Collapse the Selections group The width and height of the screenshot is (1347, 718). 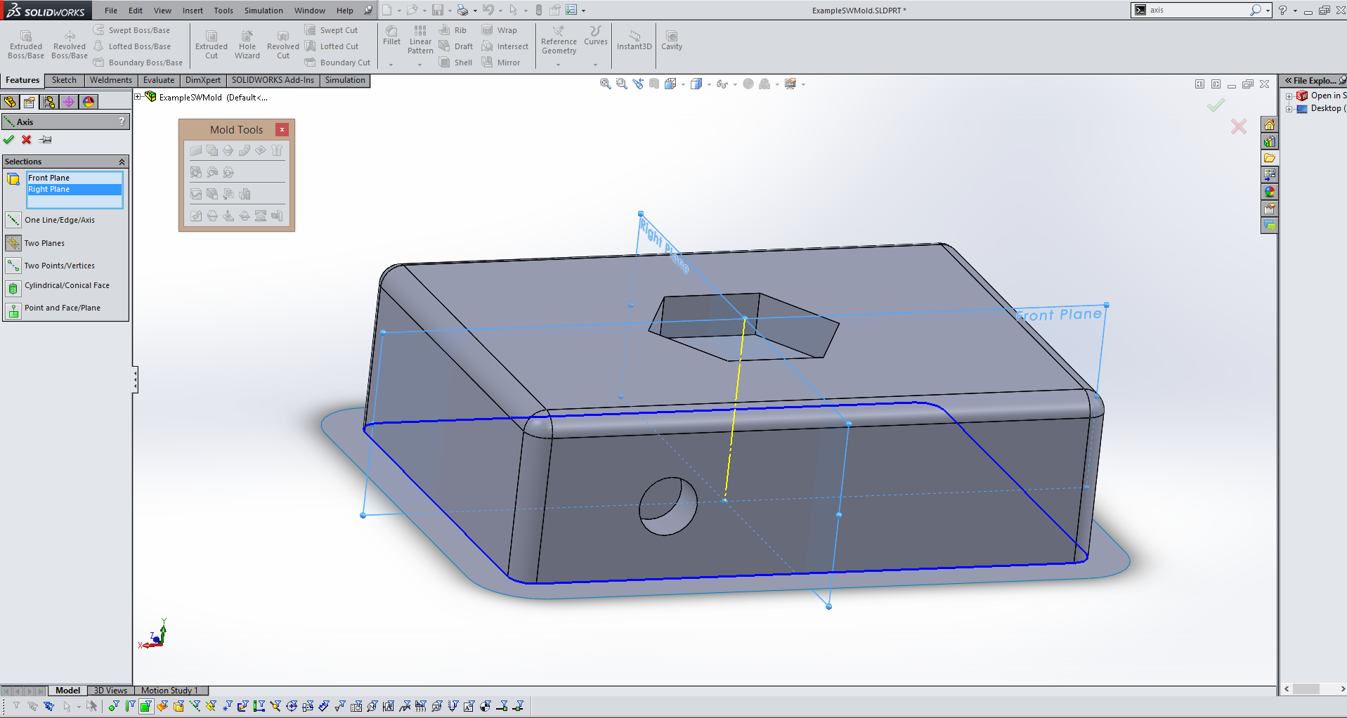pos(122,162)
